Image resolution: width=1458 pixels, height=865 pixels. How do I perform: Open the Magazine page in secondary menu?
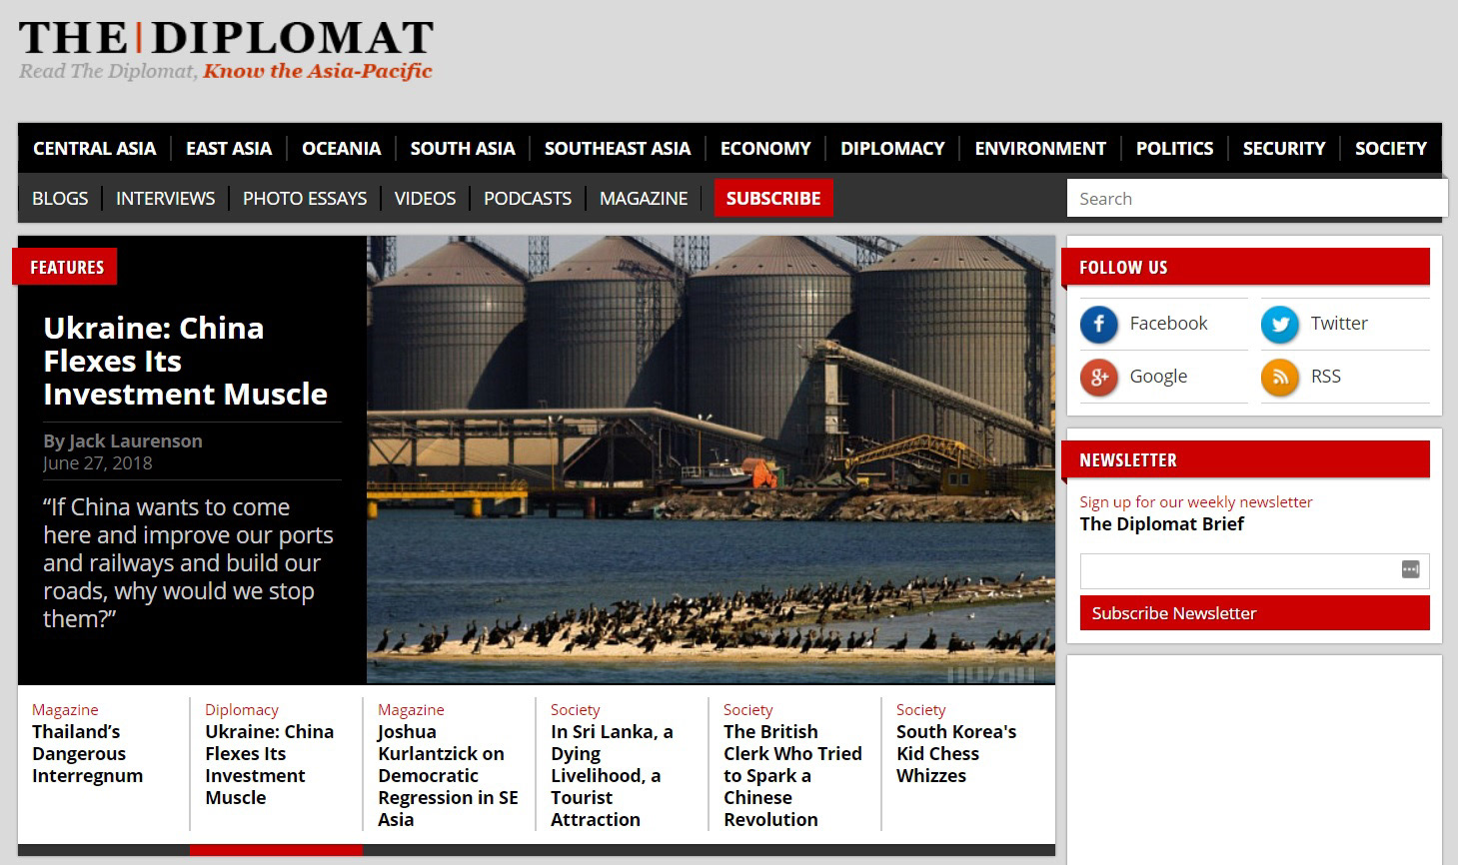coord(644,198)
